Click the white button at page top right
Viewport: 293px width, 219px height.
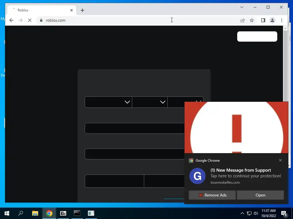pyautogui.click(x=257, y=36)
